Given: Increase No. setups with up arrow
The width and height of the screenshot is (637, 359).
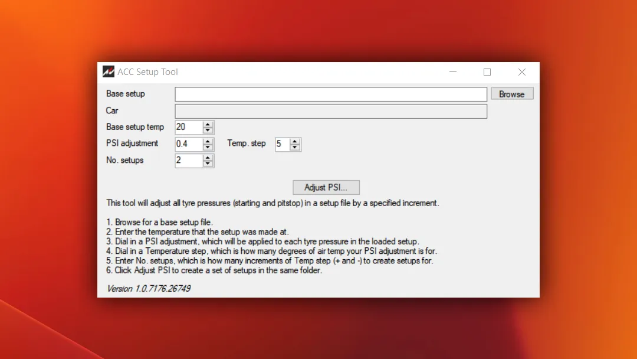Looking at the screenshot, I should point(208,158).
